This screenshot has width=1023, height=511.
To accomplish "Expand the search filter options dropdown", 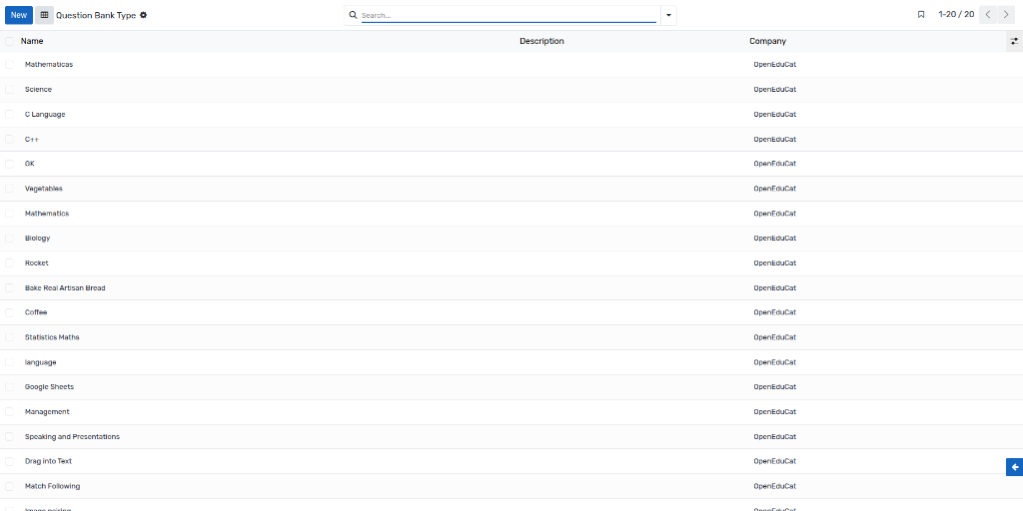I will click(668, 15).
